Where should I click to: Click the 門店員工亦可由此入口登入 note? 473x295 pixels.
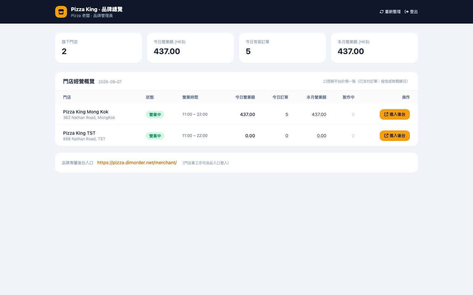click(206, 163)
